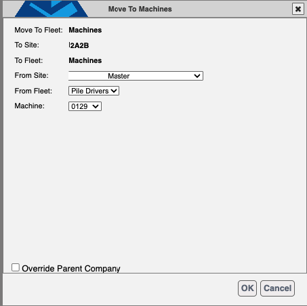
Task: Confirm with the OK button
Action: 247,288
